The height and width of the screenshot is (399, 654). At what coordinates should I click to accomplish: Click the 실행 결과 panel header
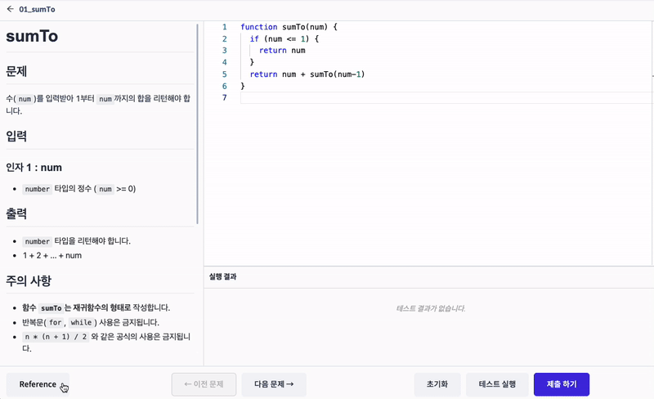222,276
